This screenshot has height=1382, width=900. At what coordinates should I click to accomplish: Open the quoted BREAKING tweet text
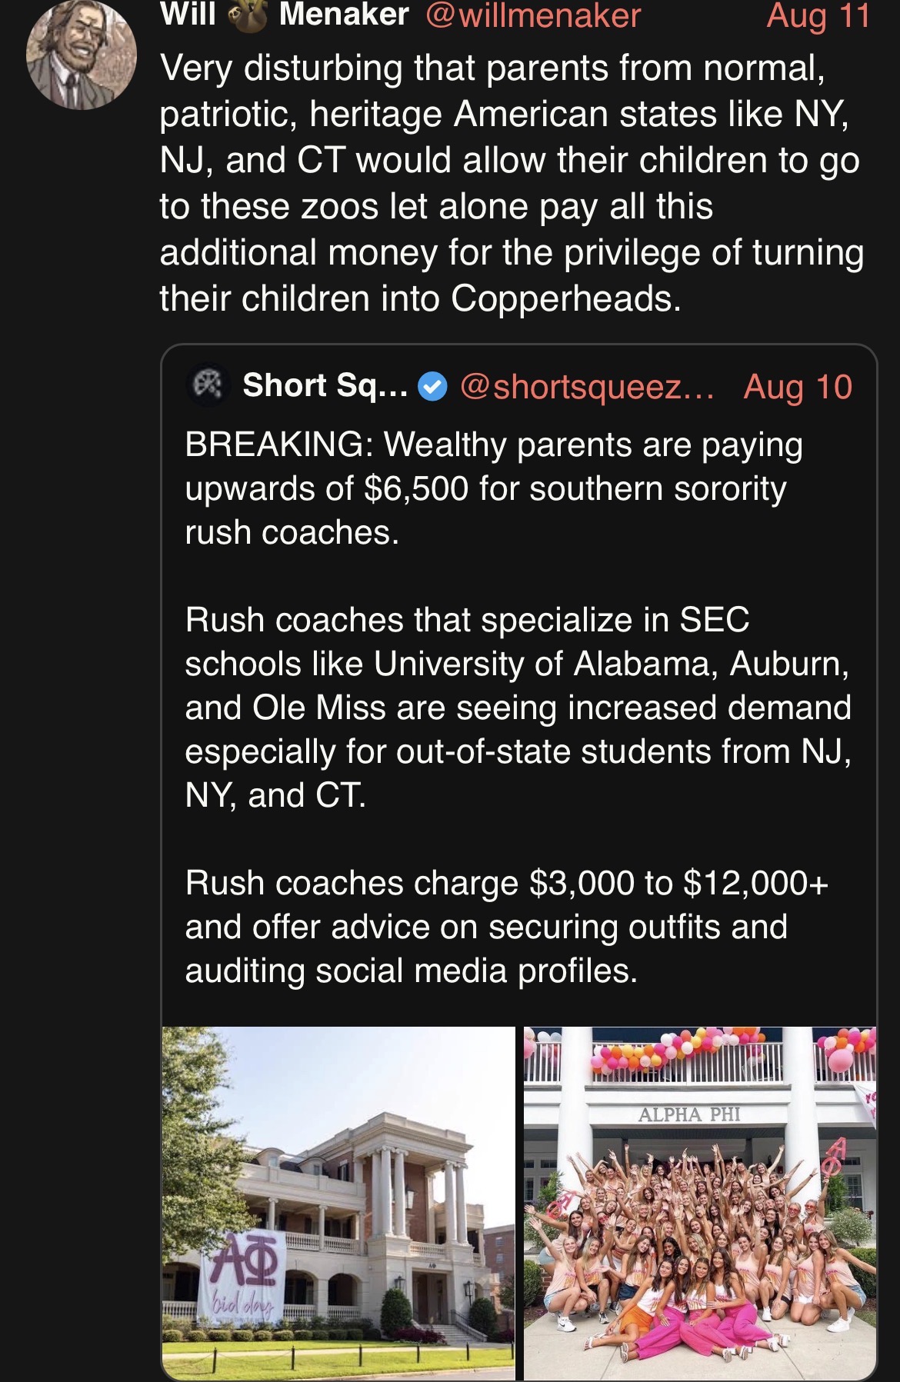[x=493, y=488]
